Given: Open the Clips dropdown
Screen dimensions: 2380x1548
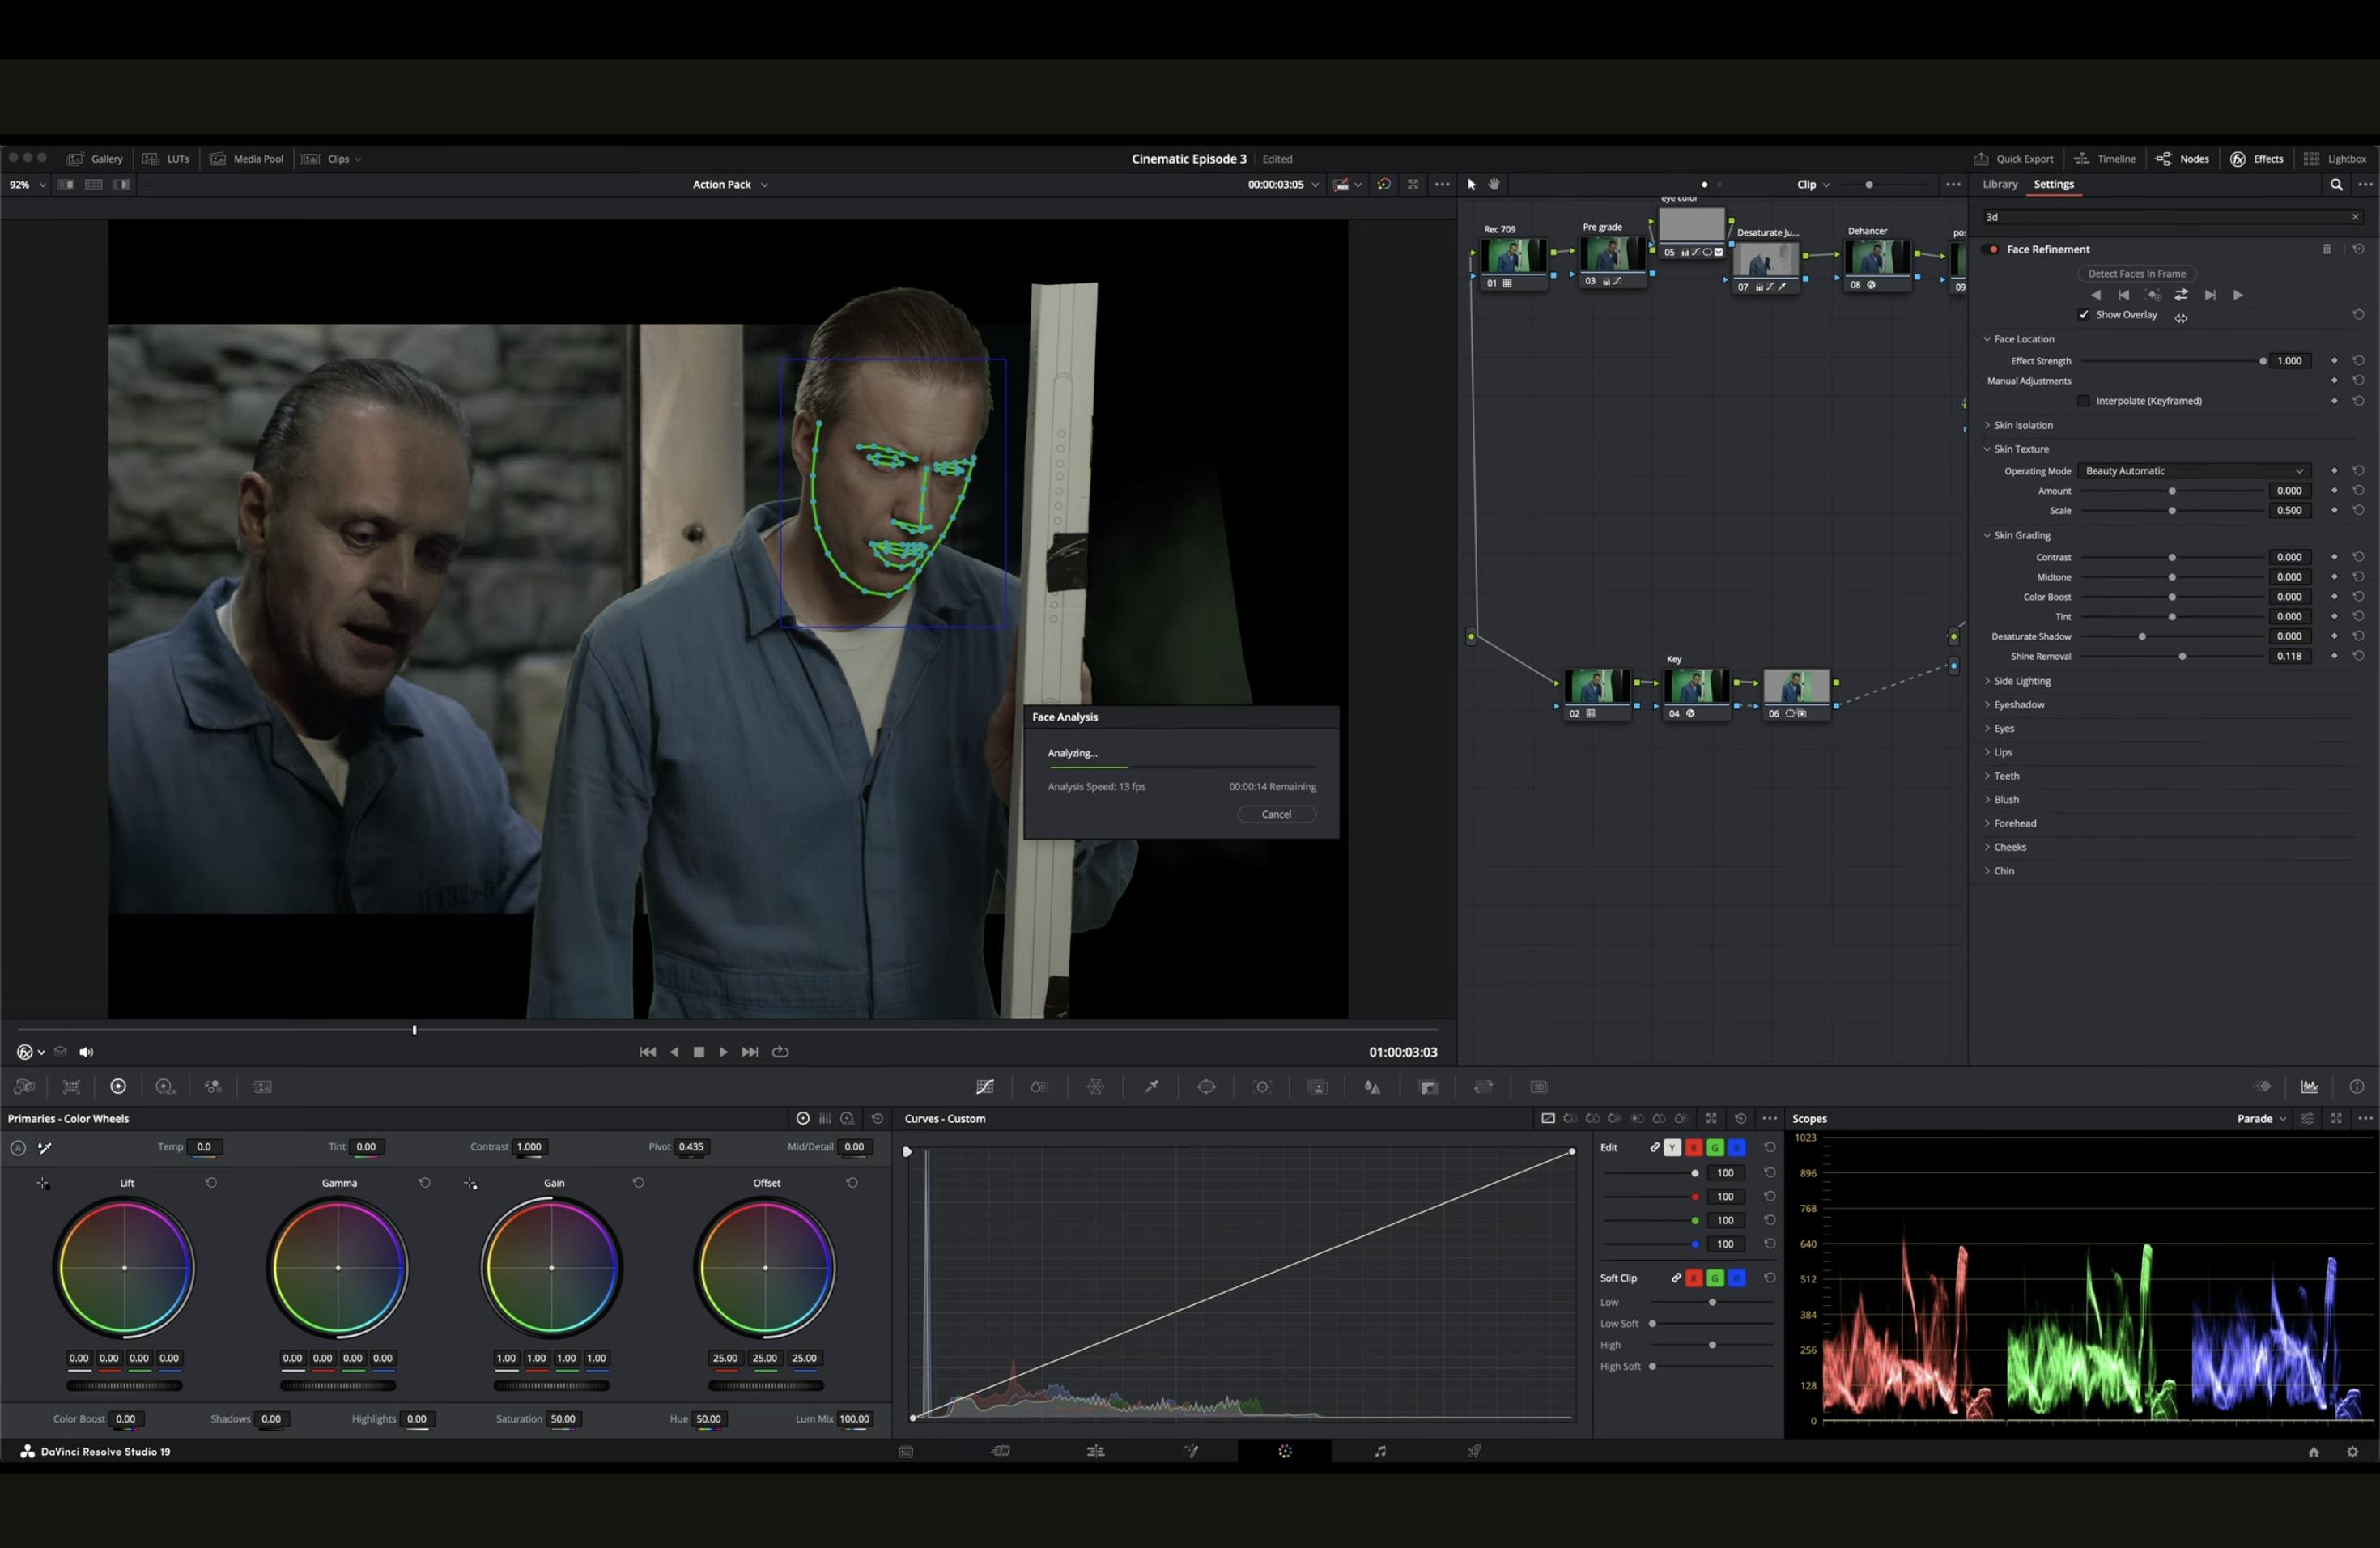Looking at the screenshot, I should click(x=332, y=159).
